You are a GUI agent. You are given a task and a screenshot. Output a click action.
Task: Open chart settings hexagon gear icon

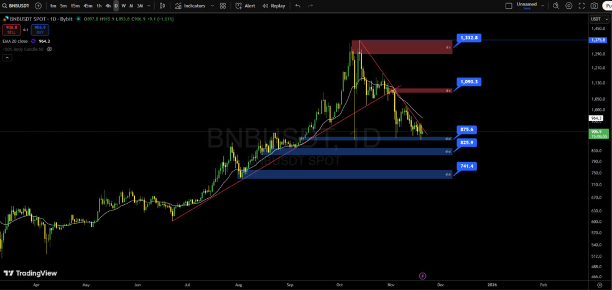point(568,6)
